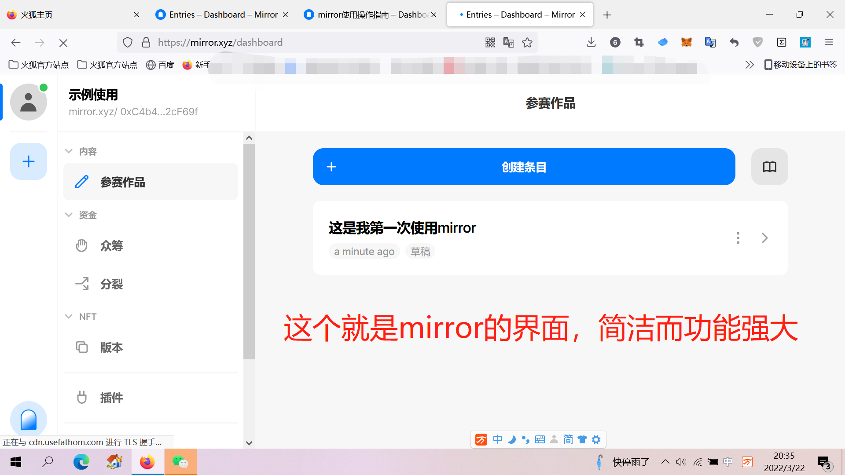Open the draft titled 这是我第一次使用mirror

(402, 228)
